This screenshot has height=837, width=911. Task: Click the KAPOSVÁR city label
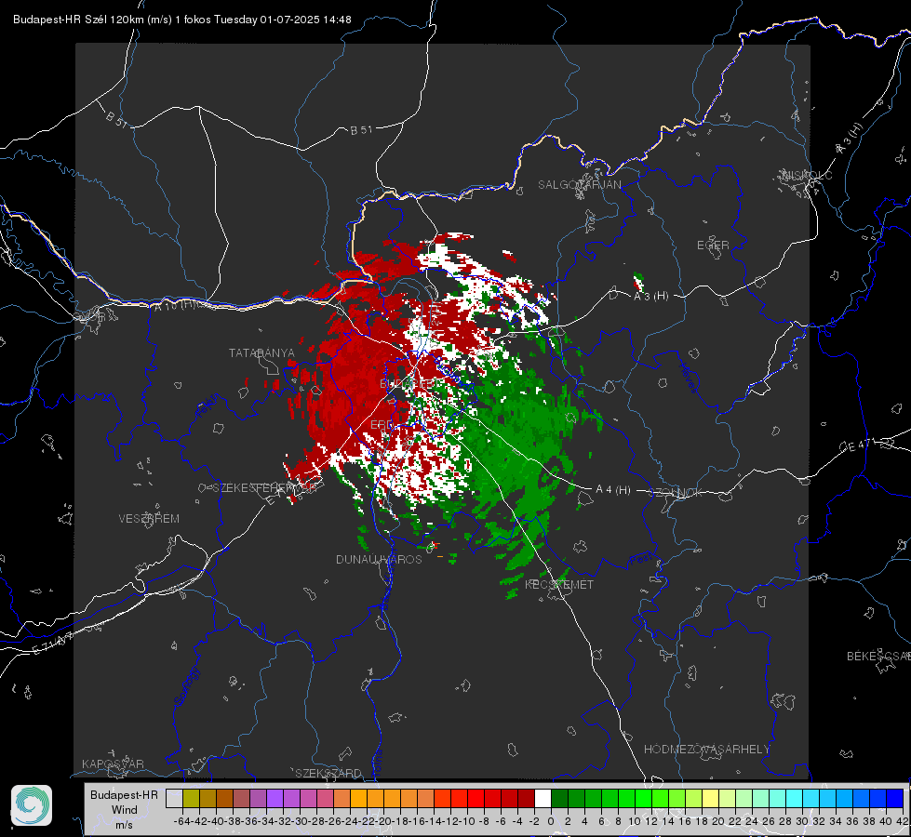(x=113, y=764)
